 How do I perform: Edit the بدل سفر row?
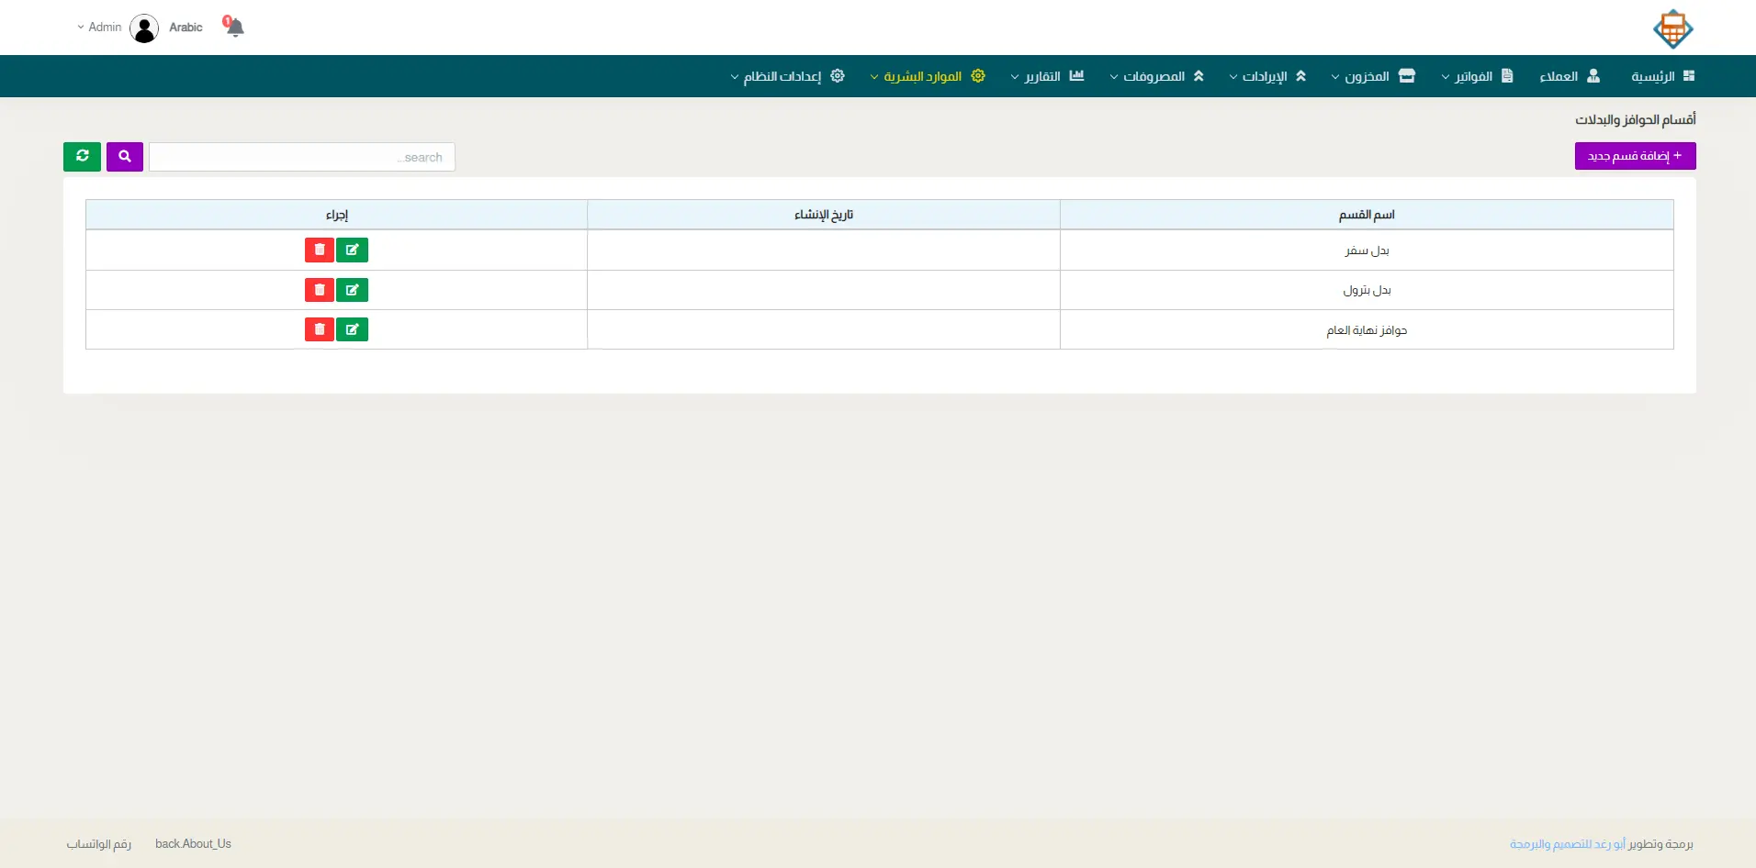tap(352, 250)
